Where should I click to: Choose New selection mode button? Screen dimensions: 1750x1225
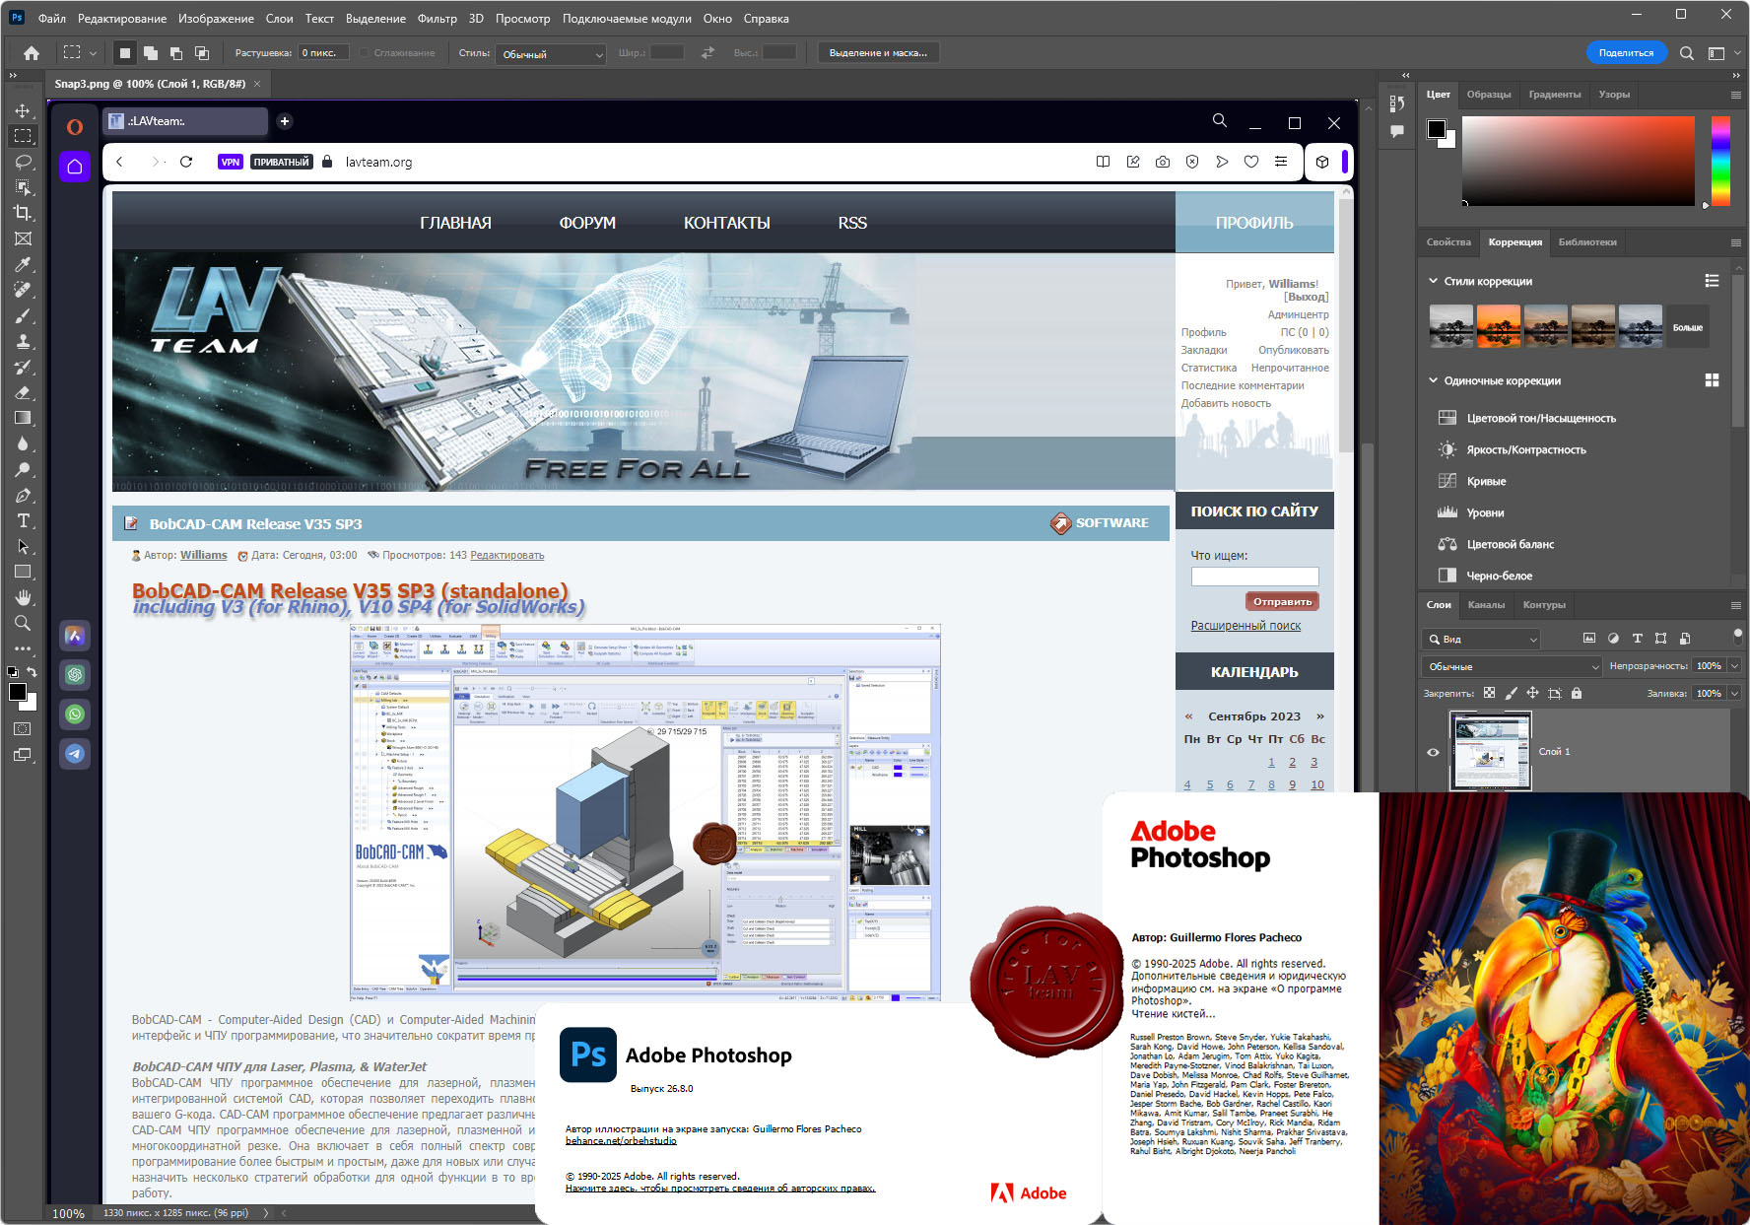(x=124, y=53)
